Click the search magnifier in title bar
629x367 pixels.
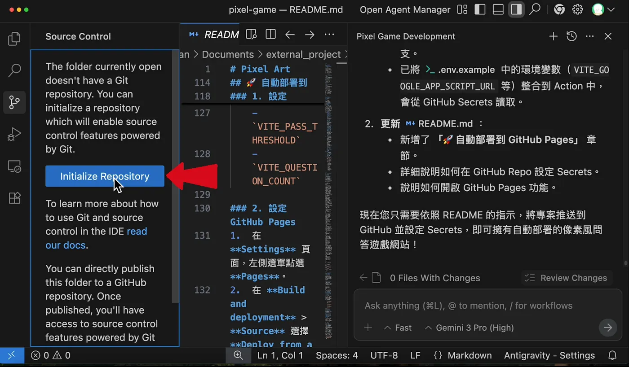(535, 9)
